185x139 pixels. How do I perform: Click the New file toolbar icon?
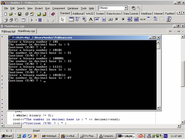point(5,14)
